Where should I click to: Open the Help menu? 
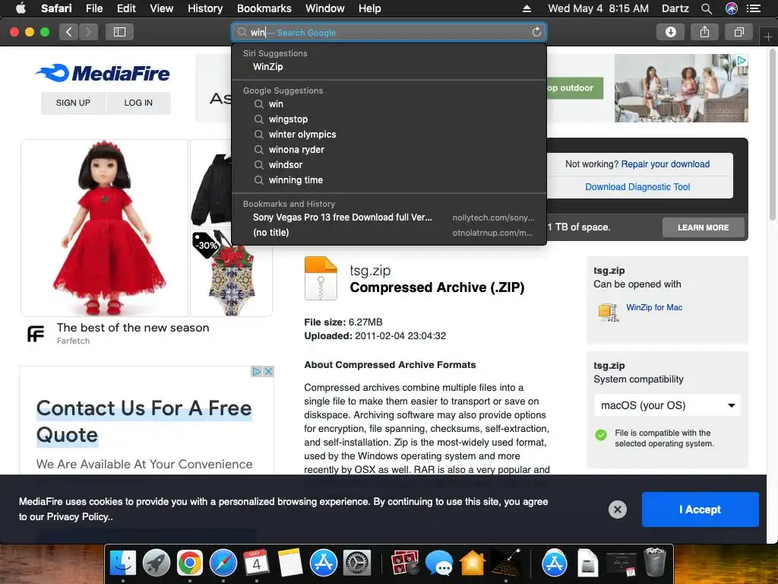pos(370,8)
